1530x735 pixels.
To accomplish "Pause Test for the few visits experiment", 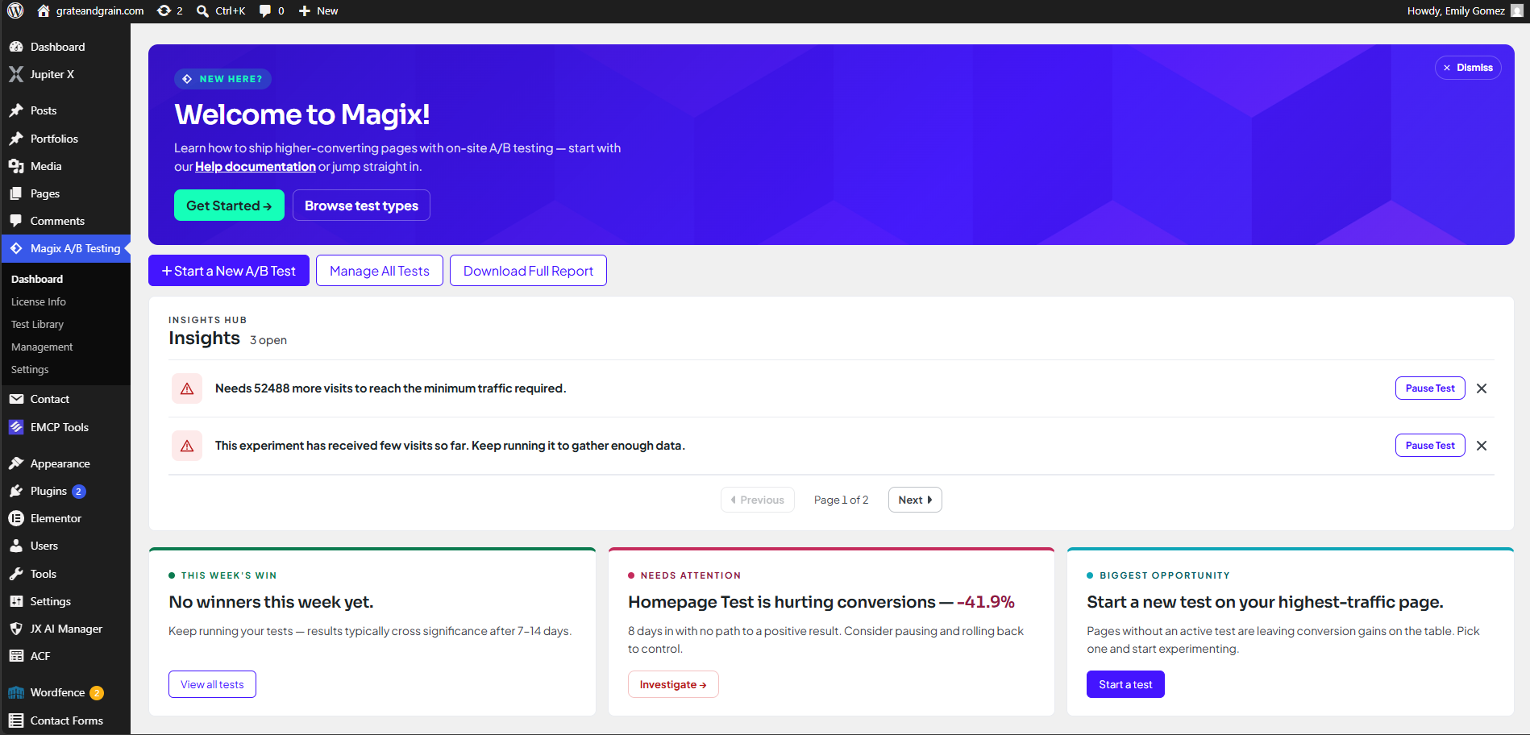I will [x=1430, y=446].
